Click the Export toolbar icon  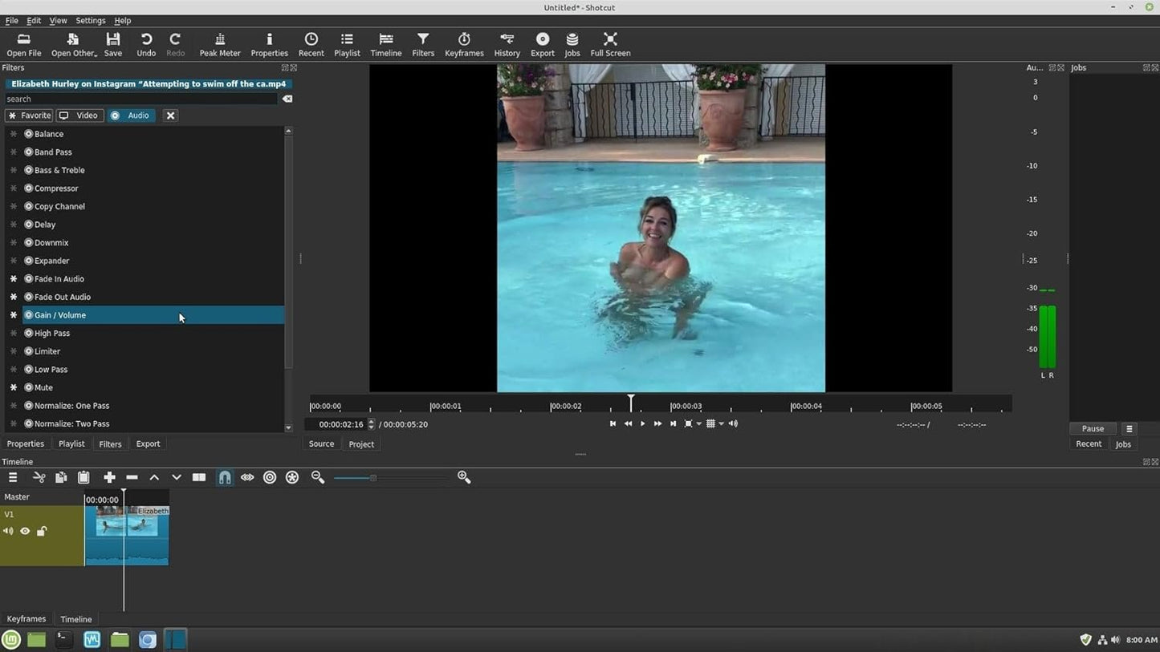(543, 45)
